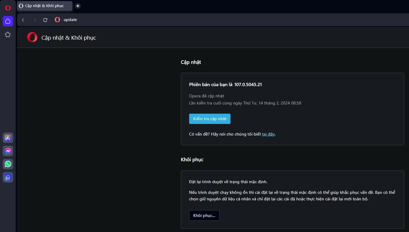Screen dimensions: 409x232
Task: Click the "Đặt lại trình duyệt về trạng thái mặc định." text
Action: click(228, 182)
